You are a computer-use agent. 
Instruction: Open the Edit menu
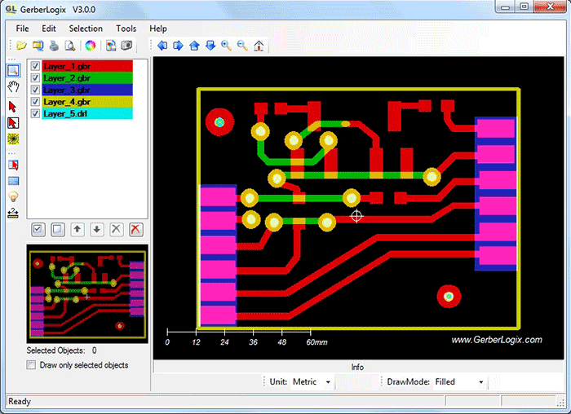(x=49, y=29)
